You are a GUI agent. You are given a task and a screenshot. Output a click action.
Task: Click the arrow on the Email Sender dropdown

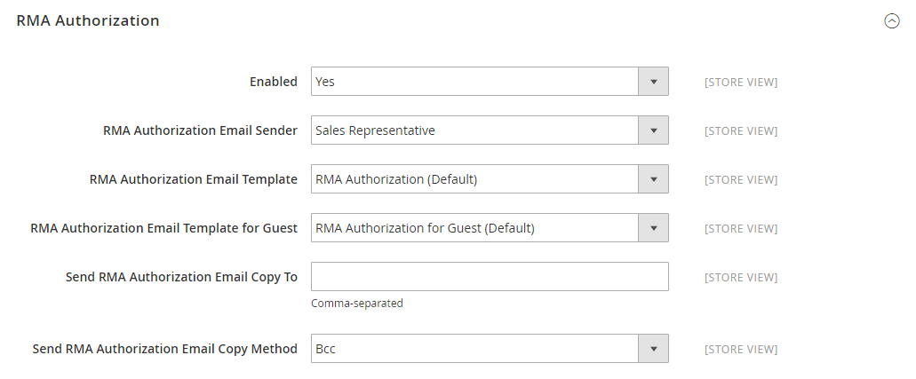click(653, 130)
